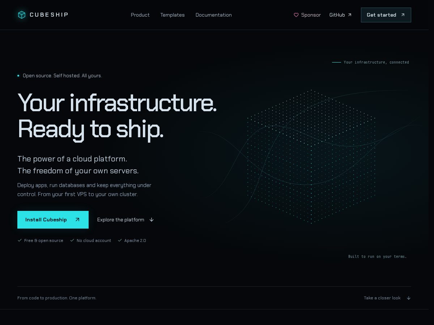Click the arrow icon inside Get started

[x=403, y=15]
